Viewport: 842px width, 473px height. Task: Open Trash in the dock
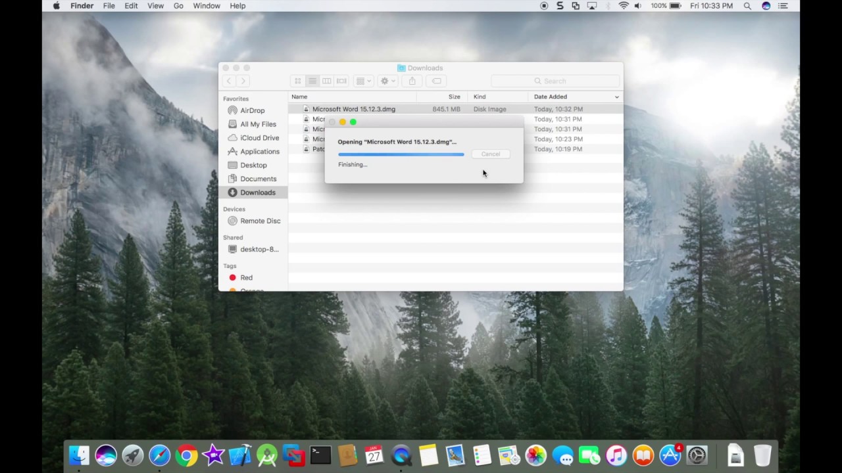click(x=762, y=455)
